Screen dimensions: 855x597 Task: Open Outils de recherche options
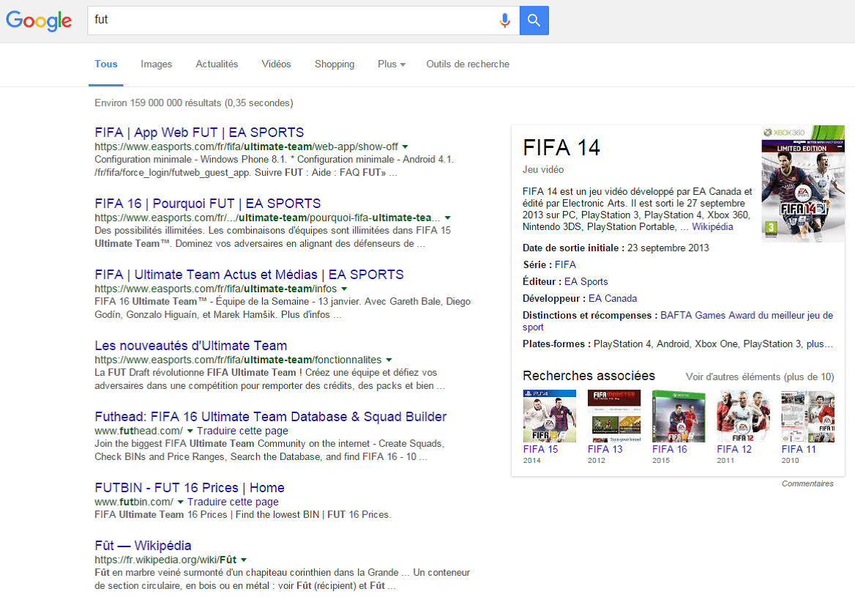pos(468,64)
